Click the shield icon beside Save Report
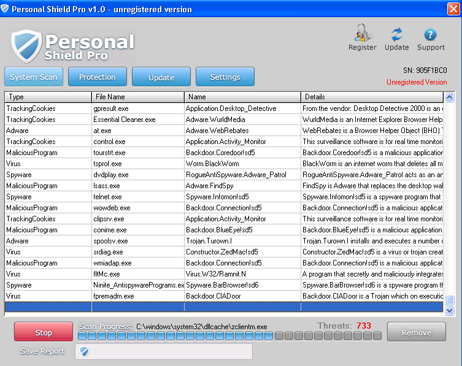This screenshot has height=366, width=462. pos(85,351)
